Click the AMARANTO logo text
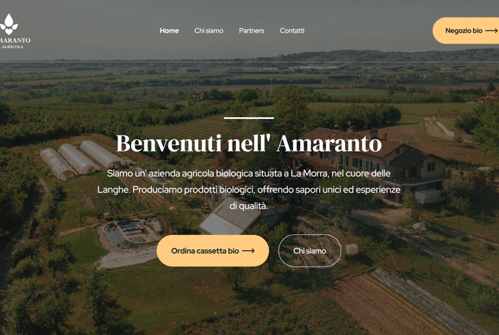The image size is (499, 335). [16, 40]
